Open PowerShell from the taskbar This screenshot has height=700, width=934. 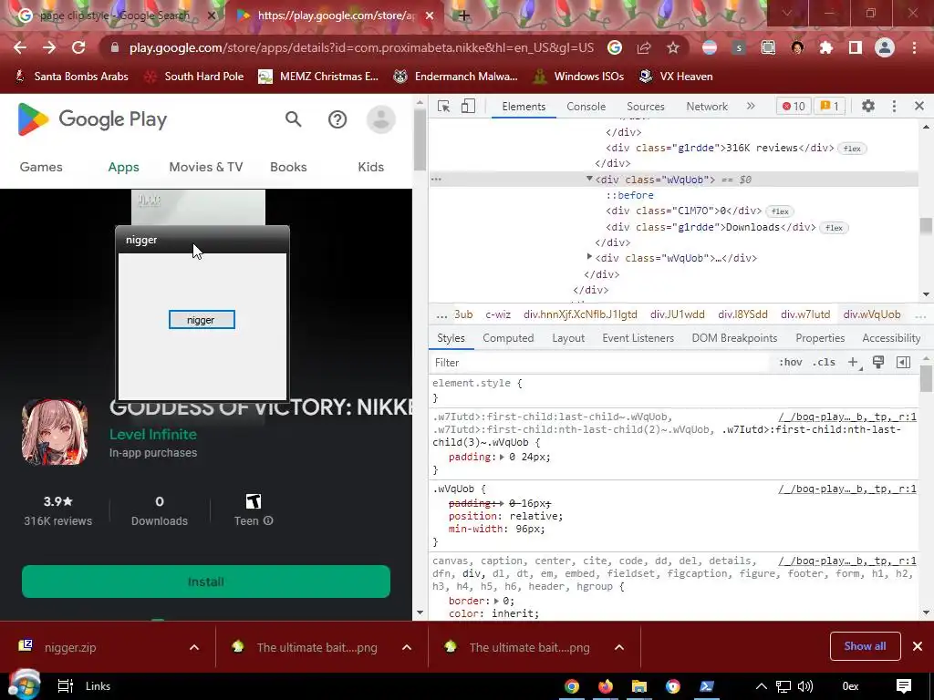click(707, 686)
